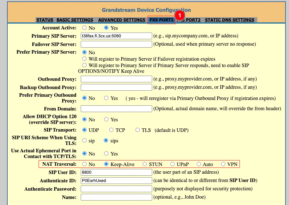Open the STATUS tab
The height and width of the screenshot is (205, 289).
(45, 20)
